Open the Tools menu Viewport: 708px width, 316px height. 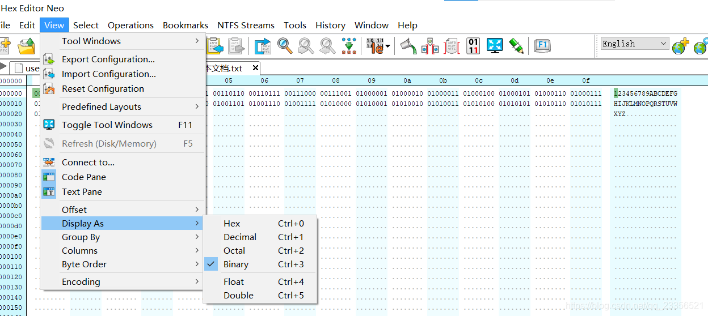(295, 25)
